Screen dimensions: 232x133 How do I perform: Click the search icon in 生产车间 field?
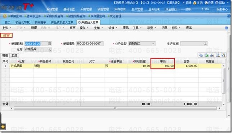pyautogui.click(x=205, y=44)
